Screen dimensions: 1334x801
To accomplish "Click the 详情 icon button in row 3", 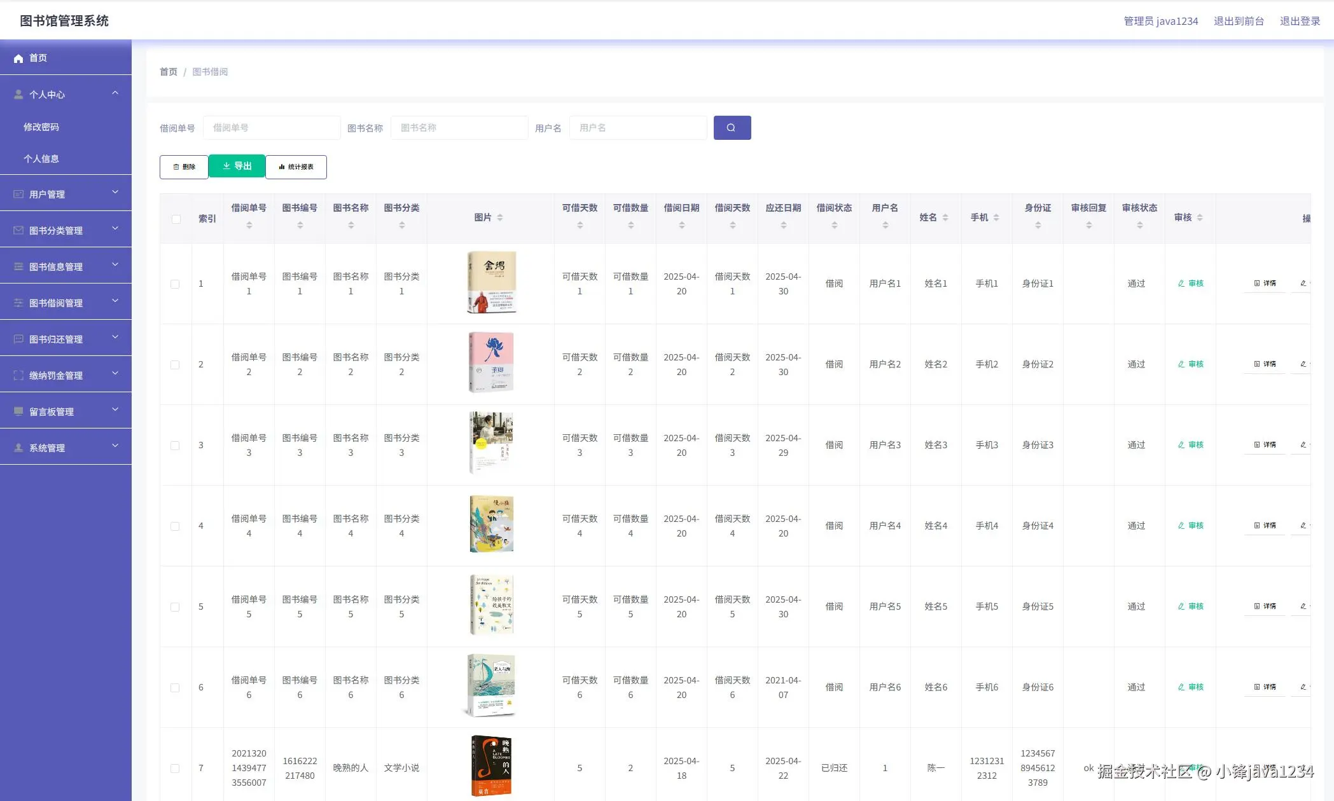I will pyautogui.click(x=1264, y=445).
